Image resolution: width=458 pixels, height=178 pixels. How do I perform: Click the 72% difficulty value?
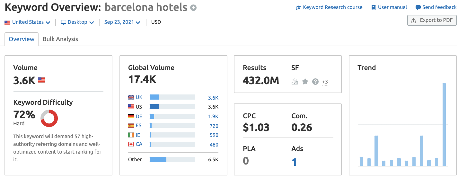pos(24,114)
